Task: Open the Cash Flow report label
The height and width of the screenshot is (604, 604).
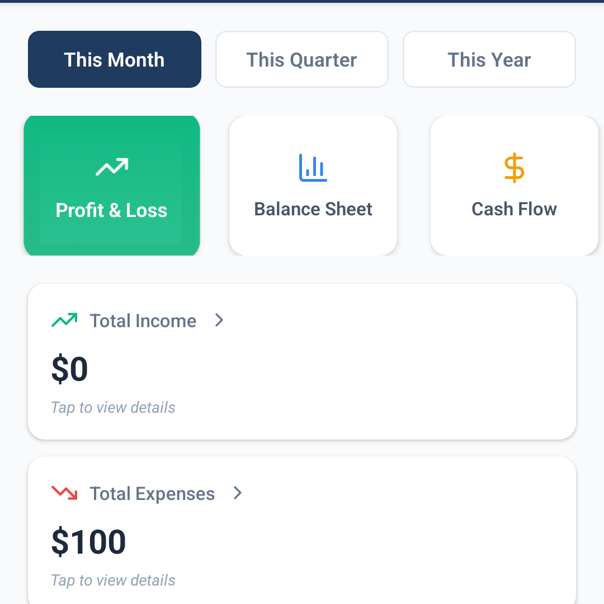Action: [x=514, y=209]
